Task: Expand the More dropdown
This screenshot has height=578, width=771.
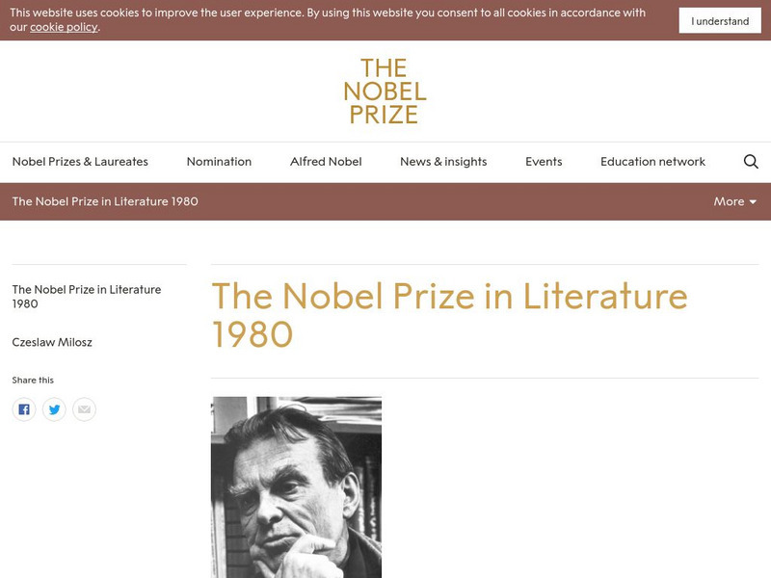Action: point(734,201)
